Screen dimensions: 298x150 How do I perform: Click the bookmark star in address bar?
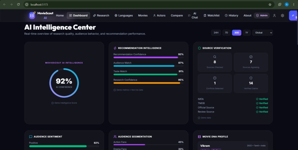270,4
